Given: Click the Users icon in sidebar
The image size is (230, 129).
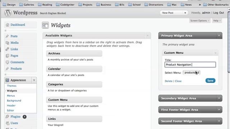Looking at the screenshot, I should [7, 123].
